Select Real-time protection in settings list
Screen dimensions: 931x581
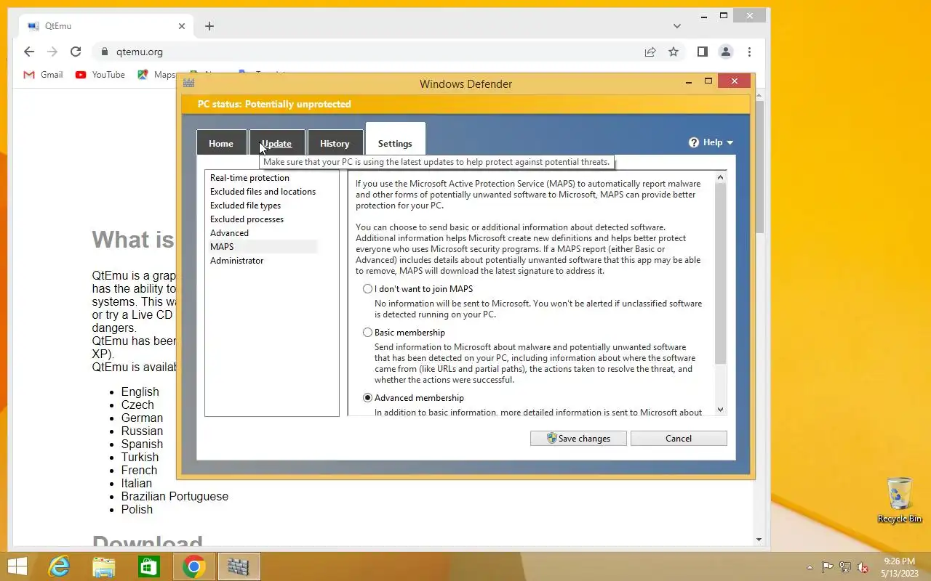[x=249, y=178]
